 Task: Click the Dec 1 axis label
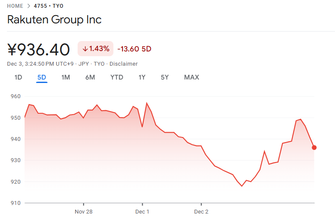(x=142, y=212)
